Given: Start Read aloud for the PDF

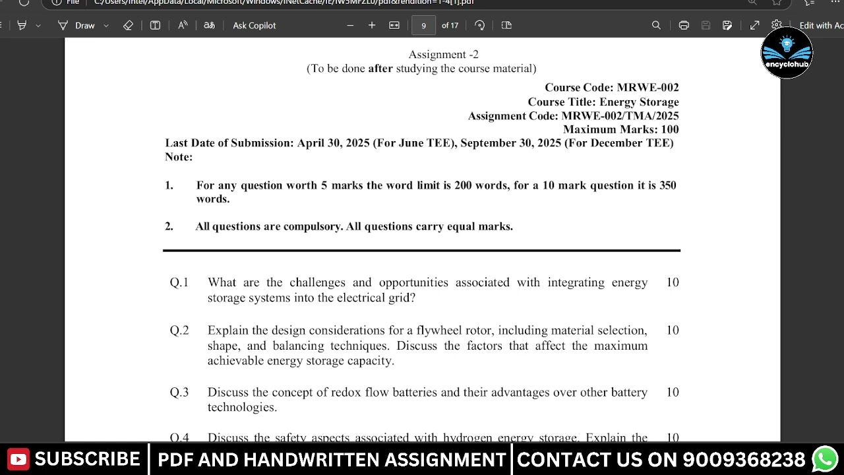Looking at the screenshot, I should (183, 25).
